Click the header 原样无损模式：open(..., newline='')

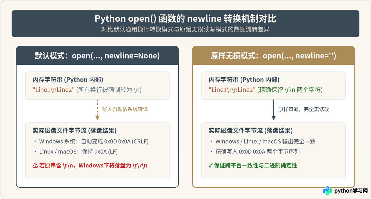click(x=274, y=56)
